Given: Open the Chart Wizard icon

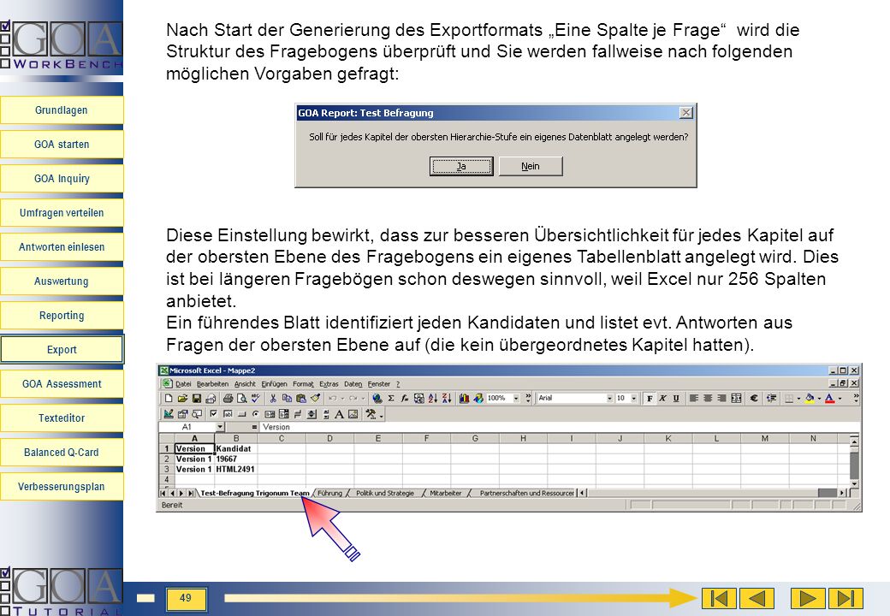Looking at the screenshot, I should click(465, 398).
